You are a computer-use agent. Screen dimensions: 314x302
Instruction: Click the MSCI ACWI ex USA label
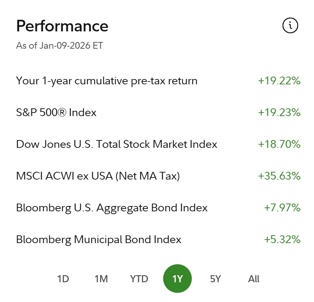coord(98,176)
